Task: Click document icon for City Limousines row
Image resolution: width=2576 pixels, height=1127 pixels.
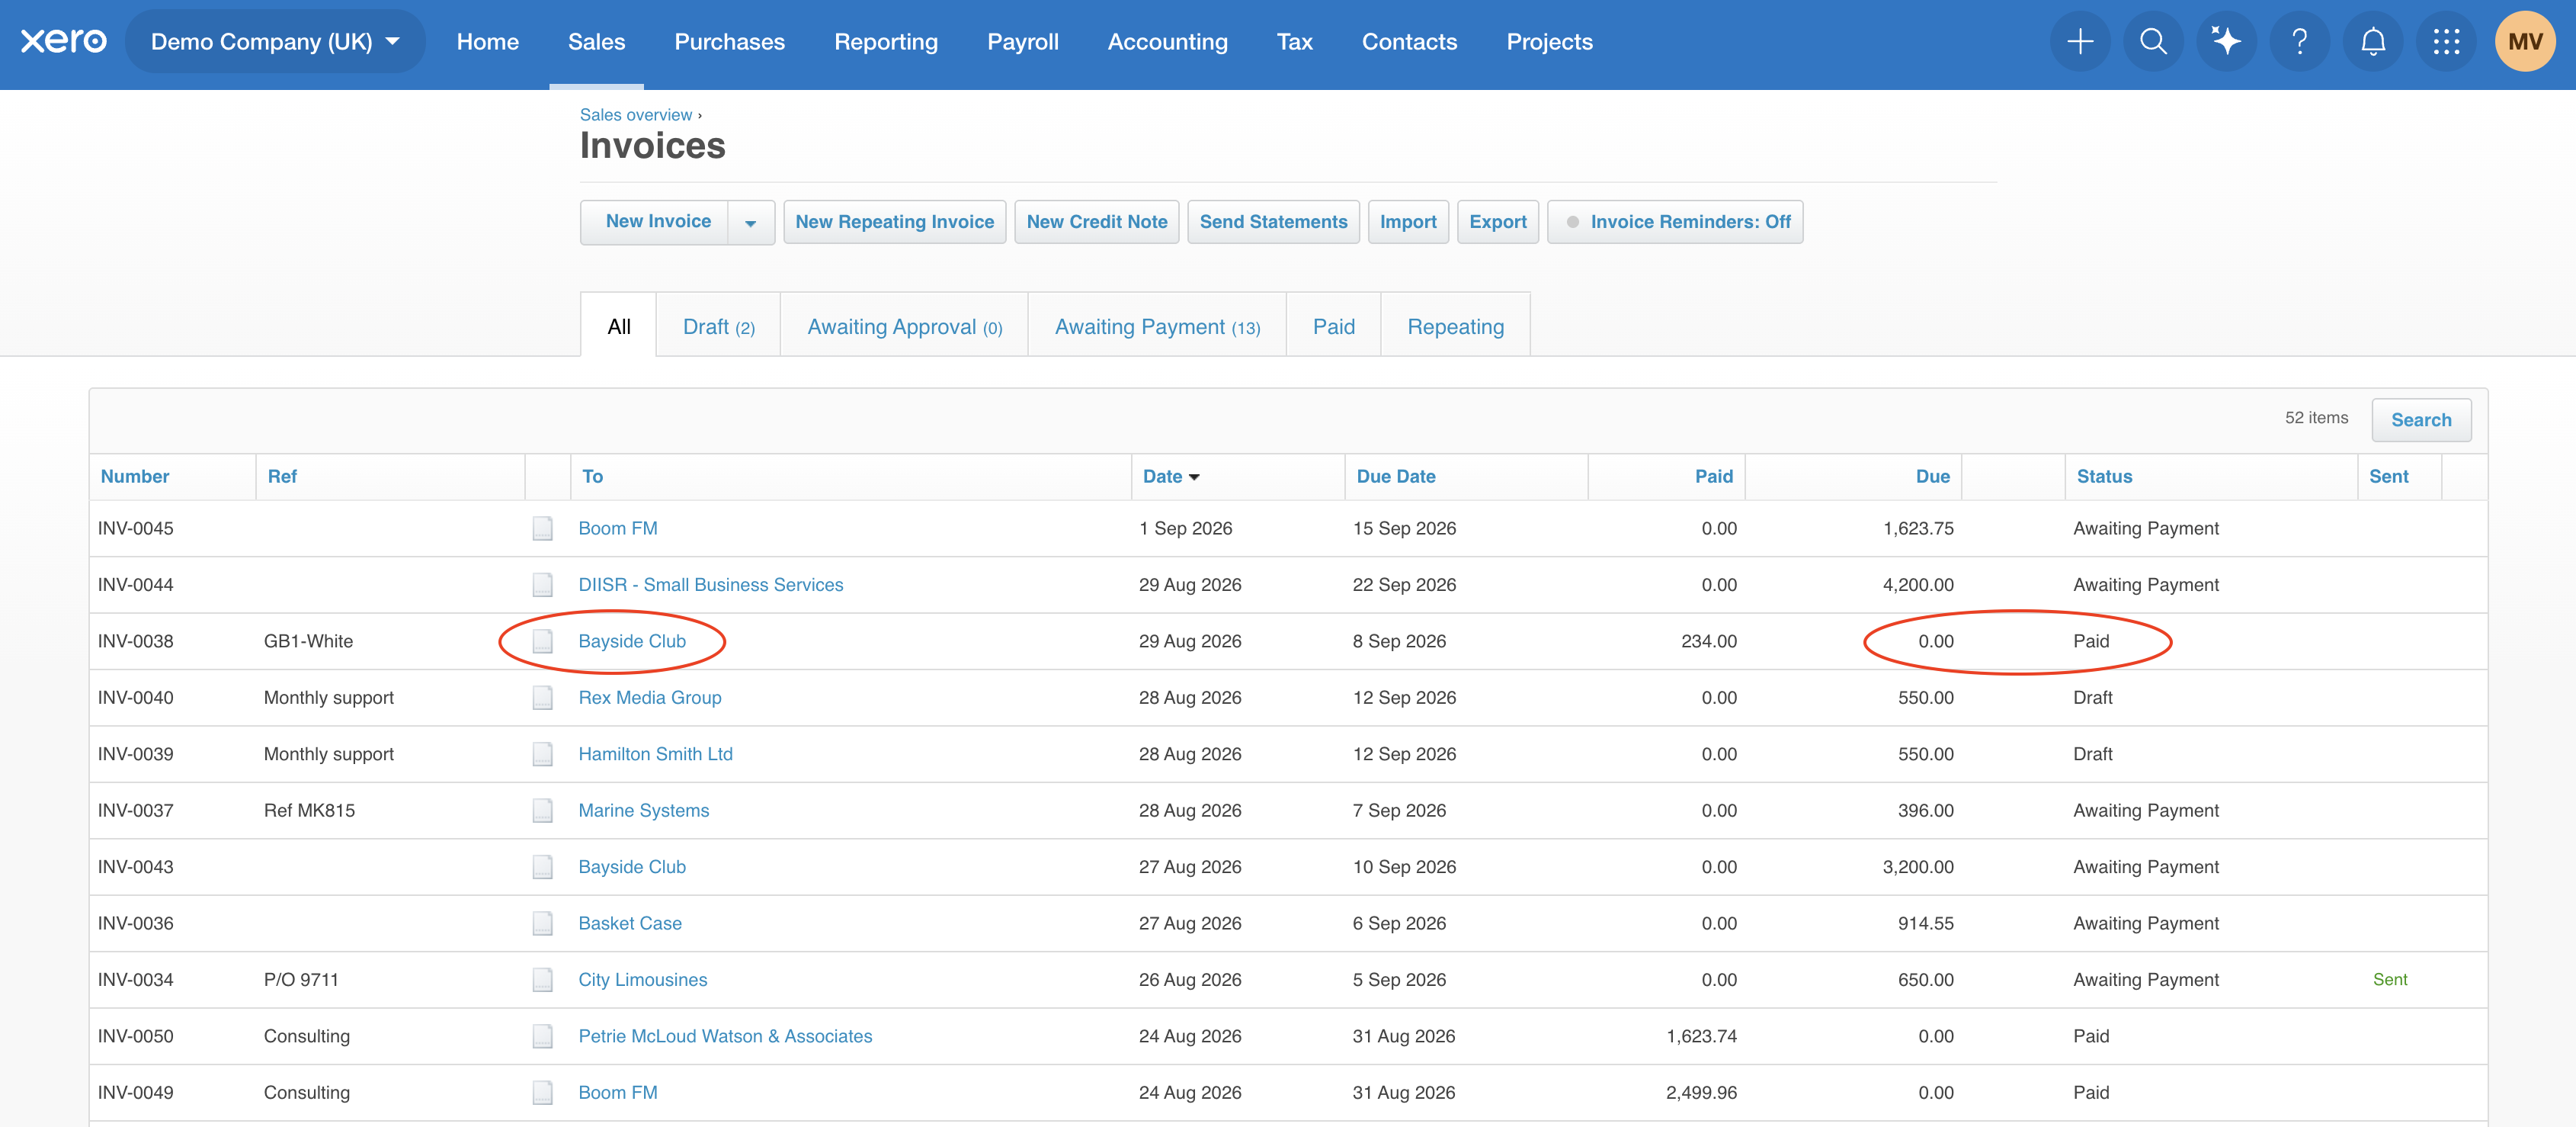Action: 542,980
